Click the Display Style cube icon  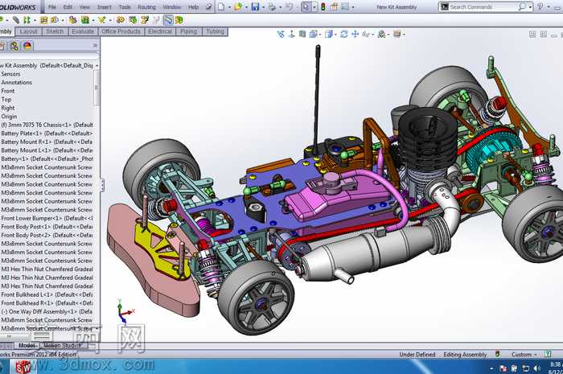[328, 34]
